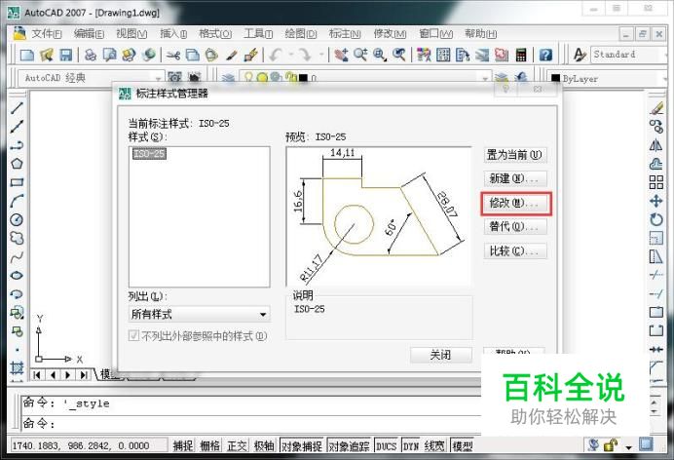Click the New drawing icon
674x460 pixels.
pyautogui.click(x=27, y=55)
